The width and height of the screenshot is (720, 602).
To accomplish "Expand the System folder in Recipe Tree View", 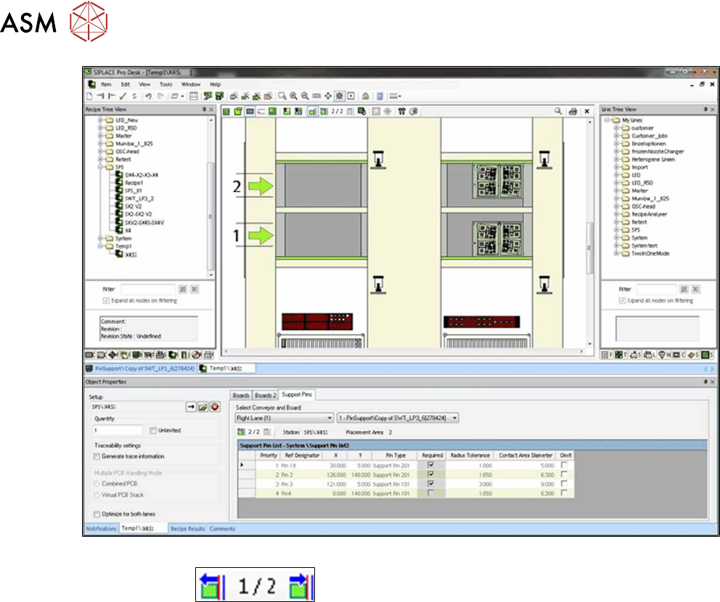I will pyautogui.click(x=100, y=238).
